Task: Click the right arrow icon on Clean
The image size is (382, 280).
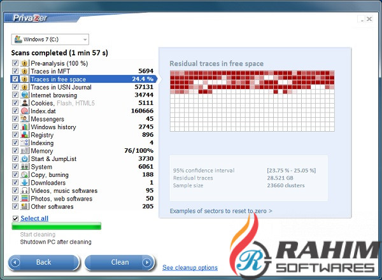Action: pos(146,262)
